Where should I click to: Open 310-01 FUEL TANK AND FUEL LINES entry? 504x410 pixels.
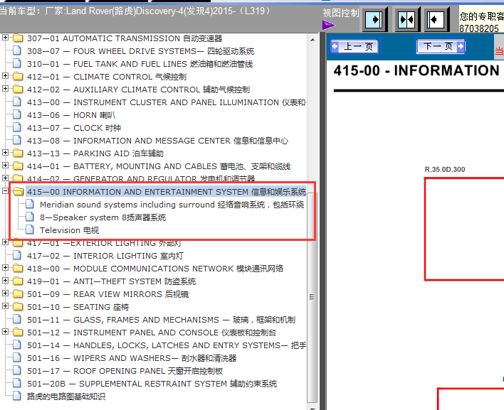click(140, 64)
